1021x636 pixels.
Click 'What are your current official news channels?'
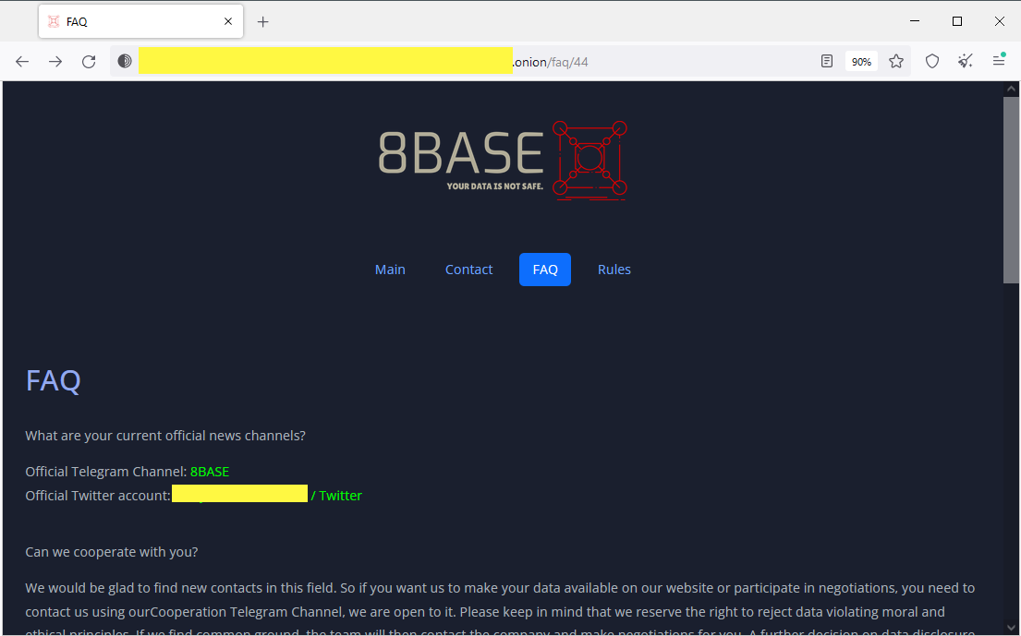pos(165,436)
